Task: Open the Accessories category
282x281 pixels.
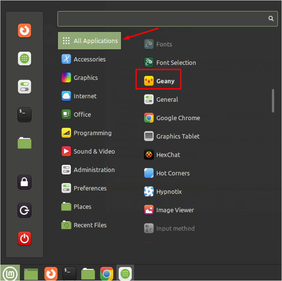Action: pyautogui.click(x=84, y=59)
